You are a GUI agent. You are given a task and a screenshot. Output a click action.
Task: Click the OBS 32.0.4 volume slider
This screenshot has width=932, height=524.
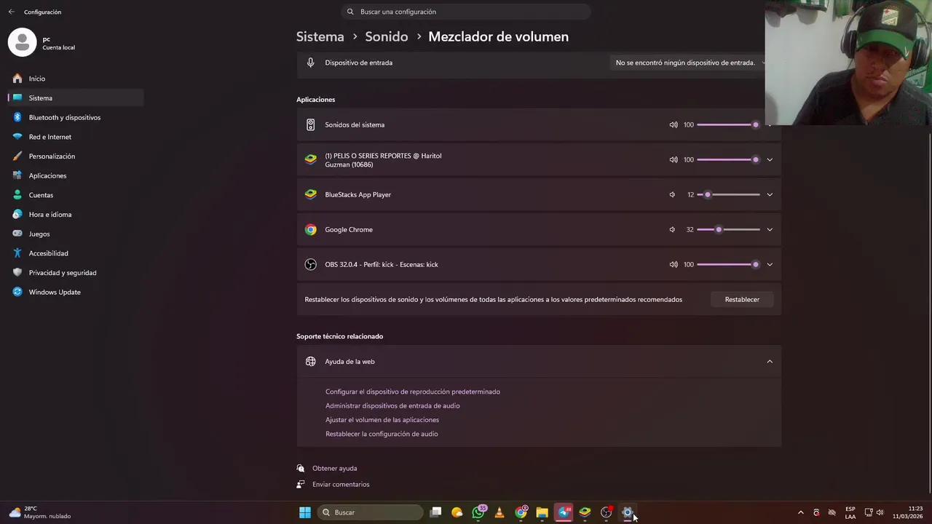728,264
